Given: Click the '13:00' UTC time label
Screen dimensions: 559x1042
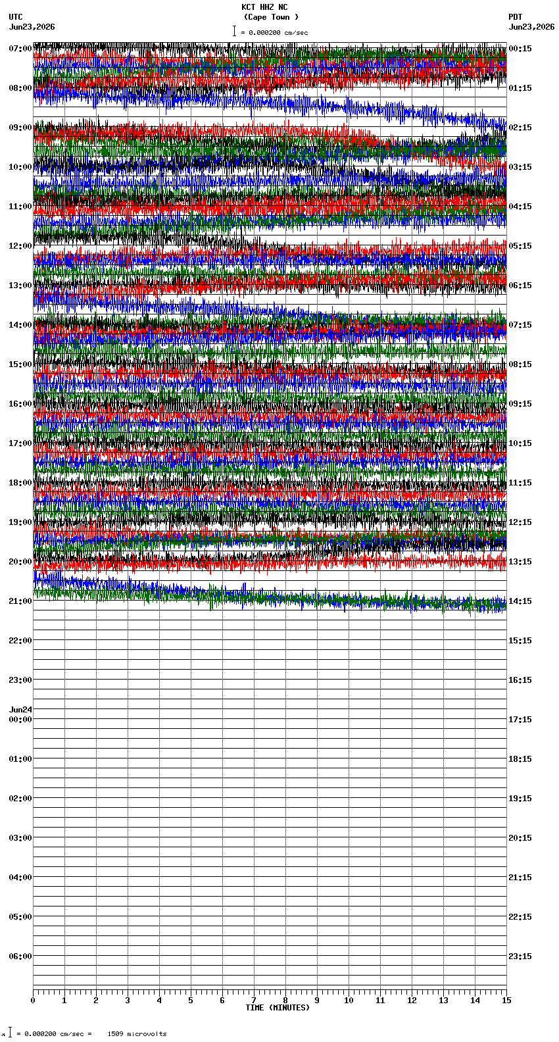Looking at the screenshot, I should point(20,285).
